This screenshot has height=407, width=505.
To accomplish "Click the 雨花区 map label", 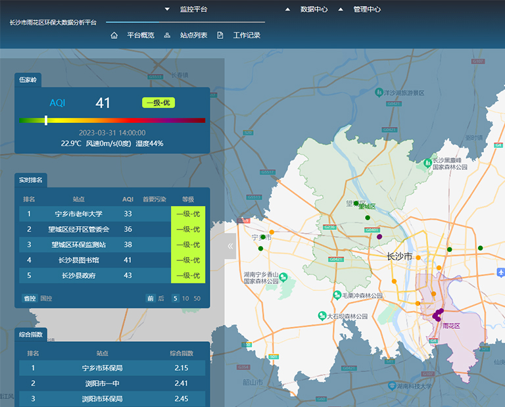I will coord(451,326).
